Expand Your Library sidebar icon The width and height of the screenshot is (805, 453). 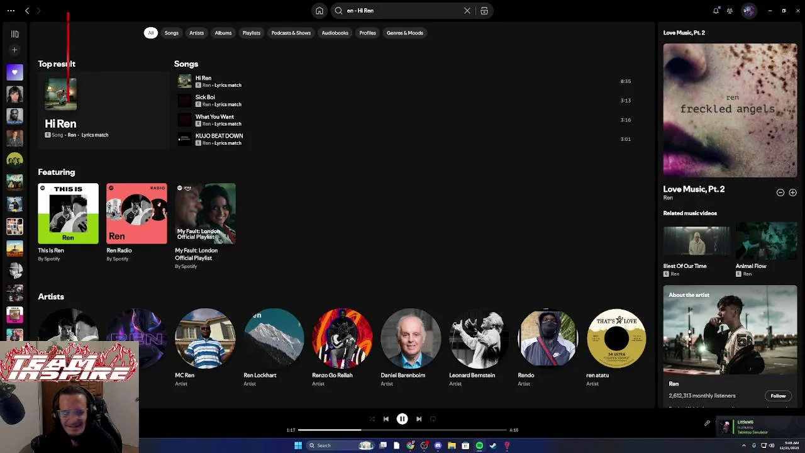point(14,34)
